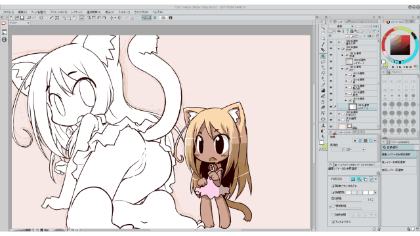Screen dimensions: 420x236
Task: Open the 通常 blend mode dropdown
Action: [341, 26]
